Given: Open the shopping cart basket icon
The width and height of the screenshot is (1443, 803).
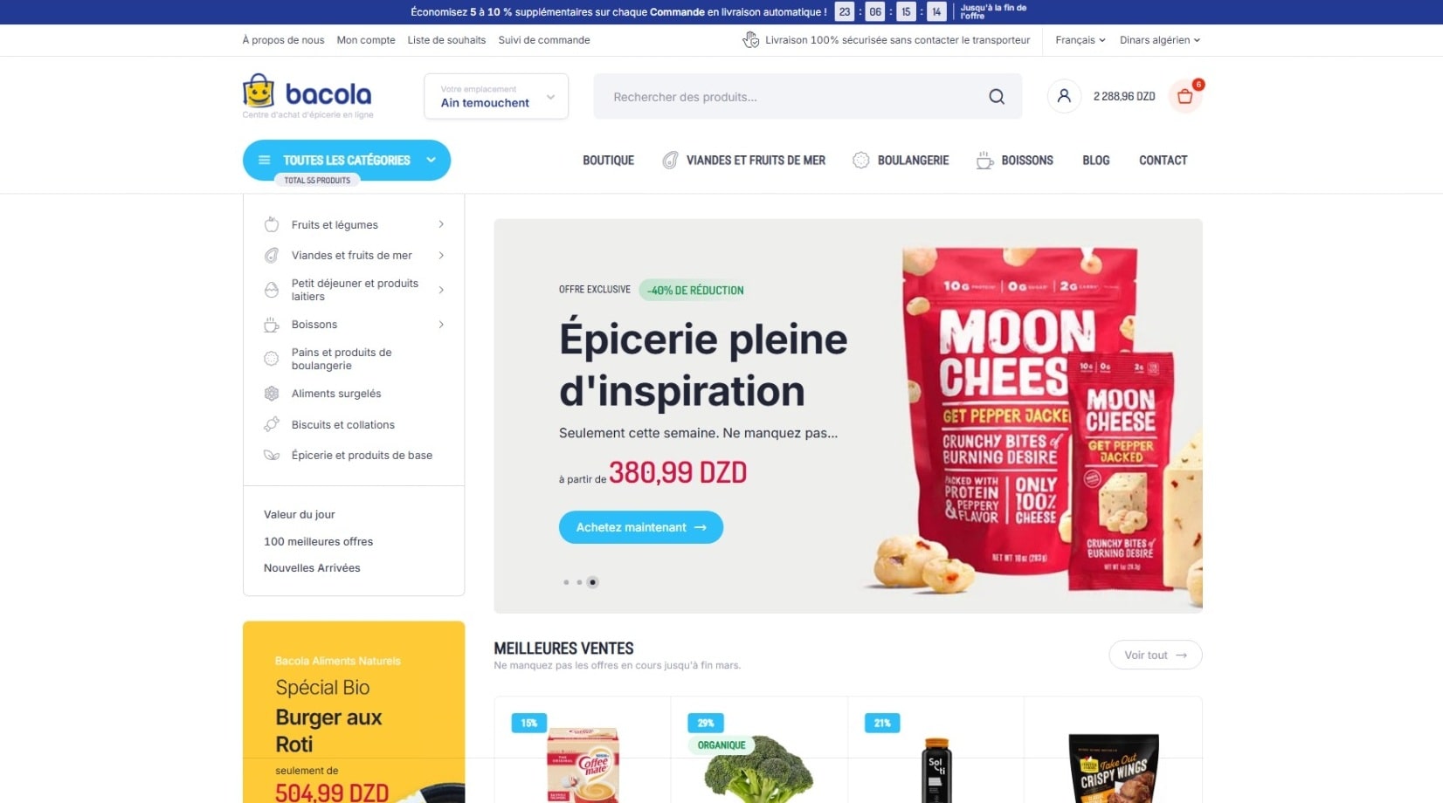Looking at the screenshot, I should (x=1185, y=97).
